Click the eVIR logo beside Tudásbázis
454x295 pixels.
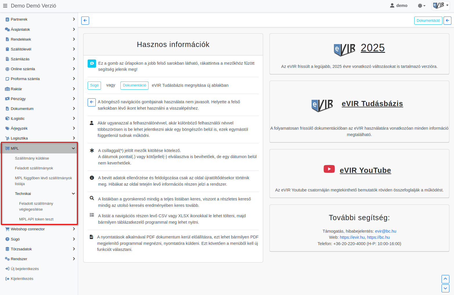(x=322, y=105)
